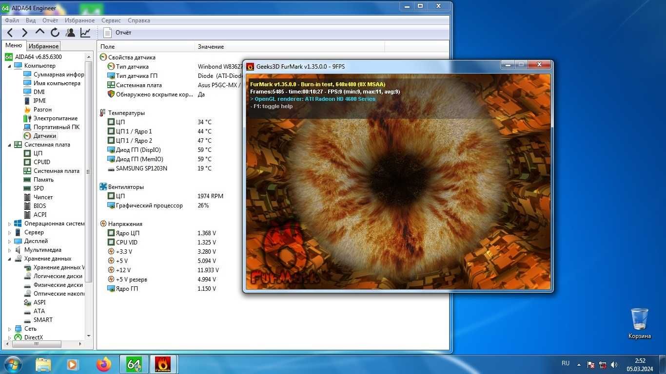Click the DMI icon in the tree
Image resolution: width=666 pixels, height=374 pixels.
coord(27,92)
